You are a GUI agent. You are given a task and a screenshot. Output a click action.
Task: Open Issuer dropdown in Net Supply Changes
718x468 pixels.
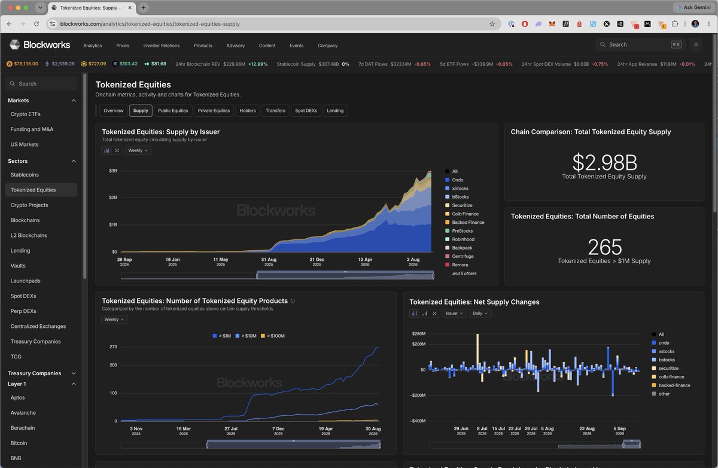pyautogui.click(x=455, y=313)
